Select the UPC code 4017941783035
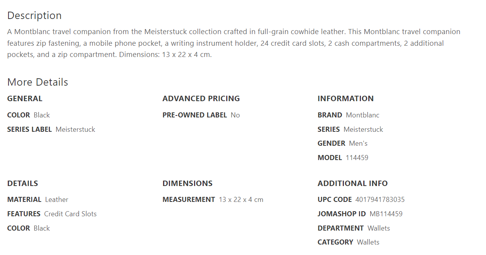The image size is (486, 255). (380, 200)
